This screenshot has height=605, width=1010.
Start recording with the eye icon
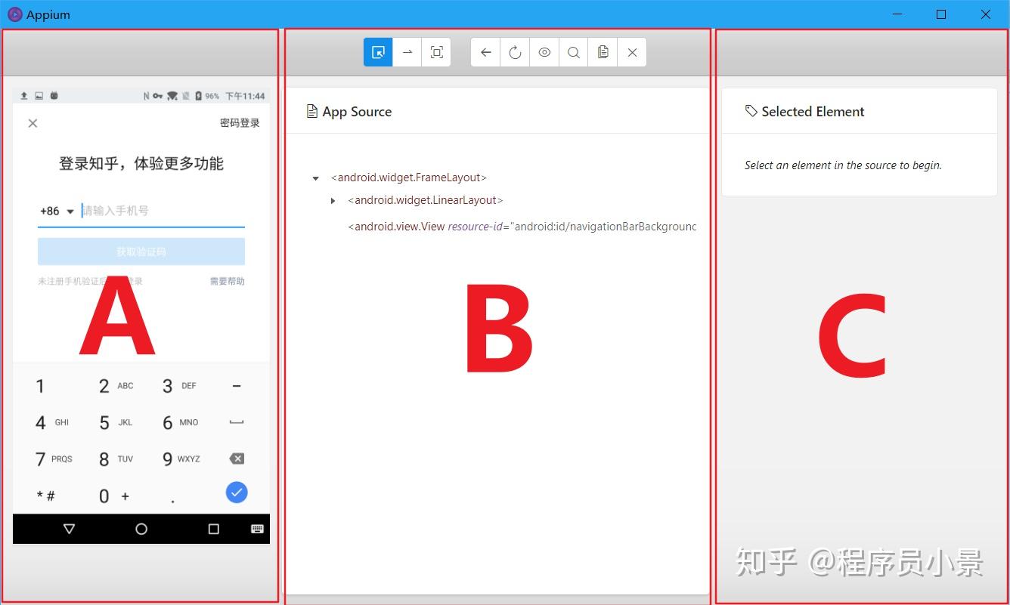pyautogui.click(x=544, y=52)
